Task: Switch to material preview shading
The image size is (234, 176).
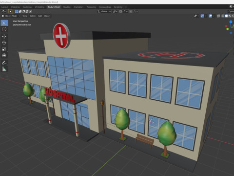Action: click(230, 16)
